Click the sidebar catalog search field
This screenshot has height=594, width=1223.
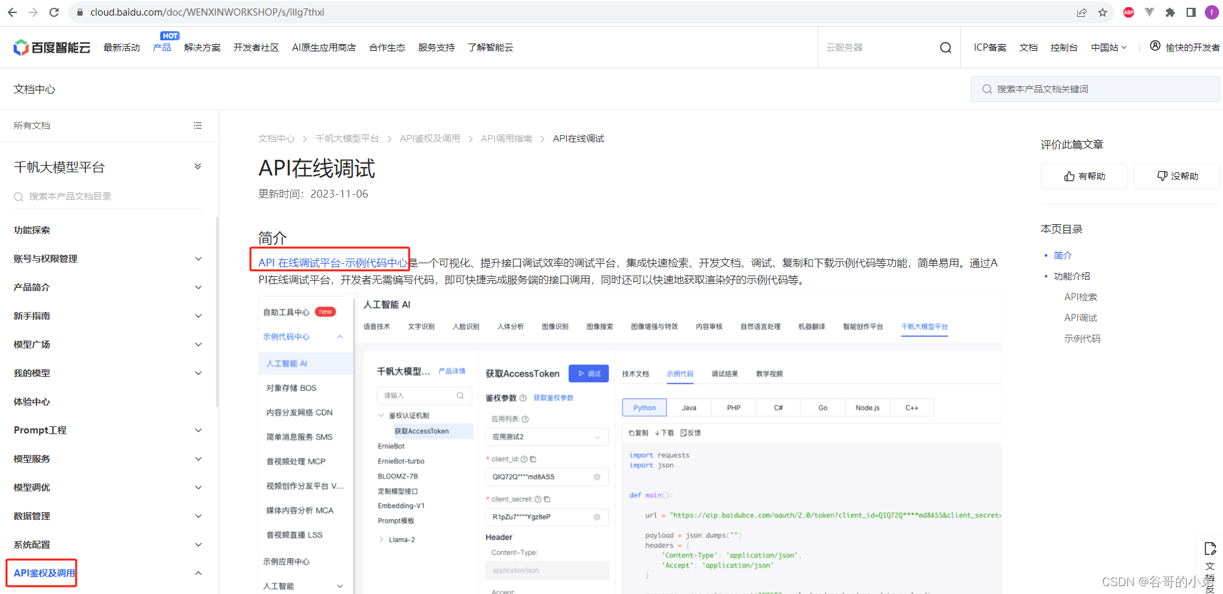[108, 196]
